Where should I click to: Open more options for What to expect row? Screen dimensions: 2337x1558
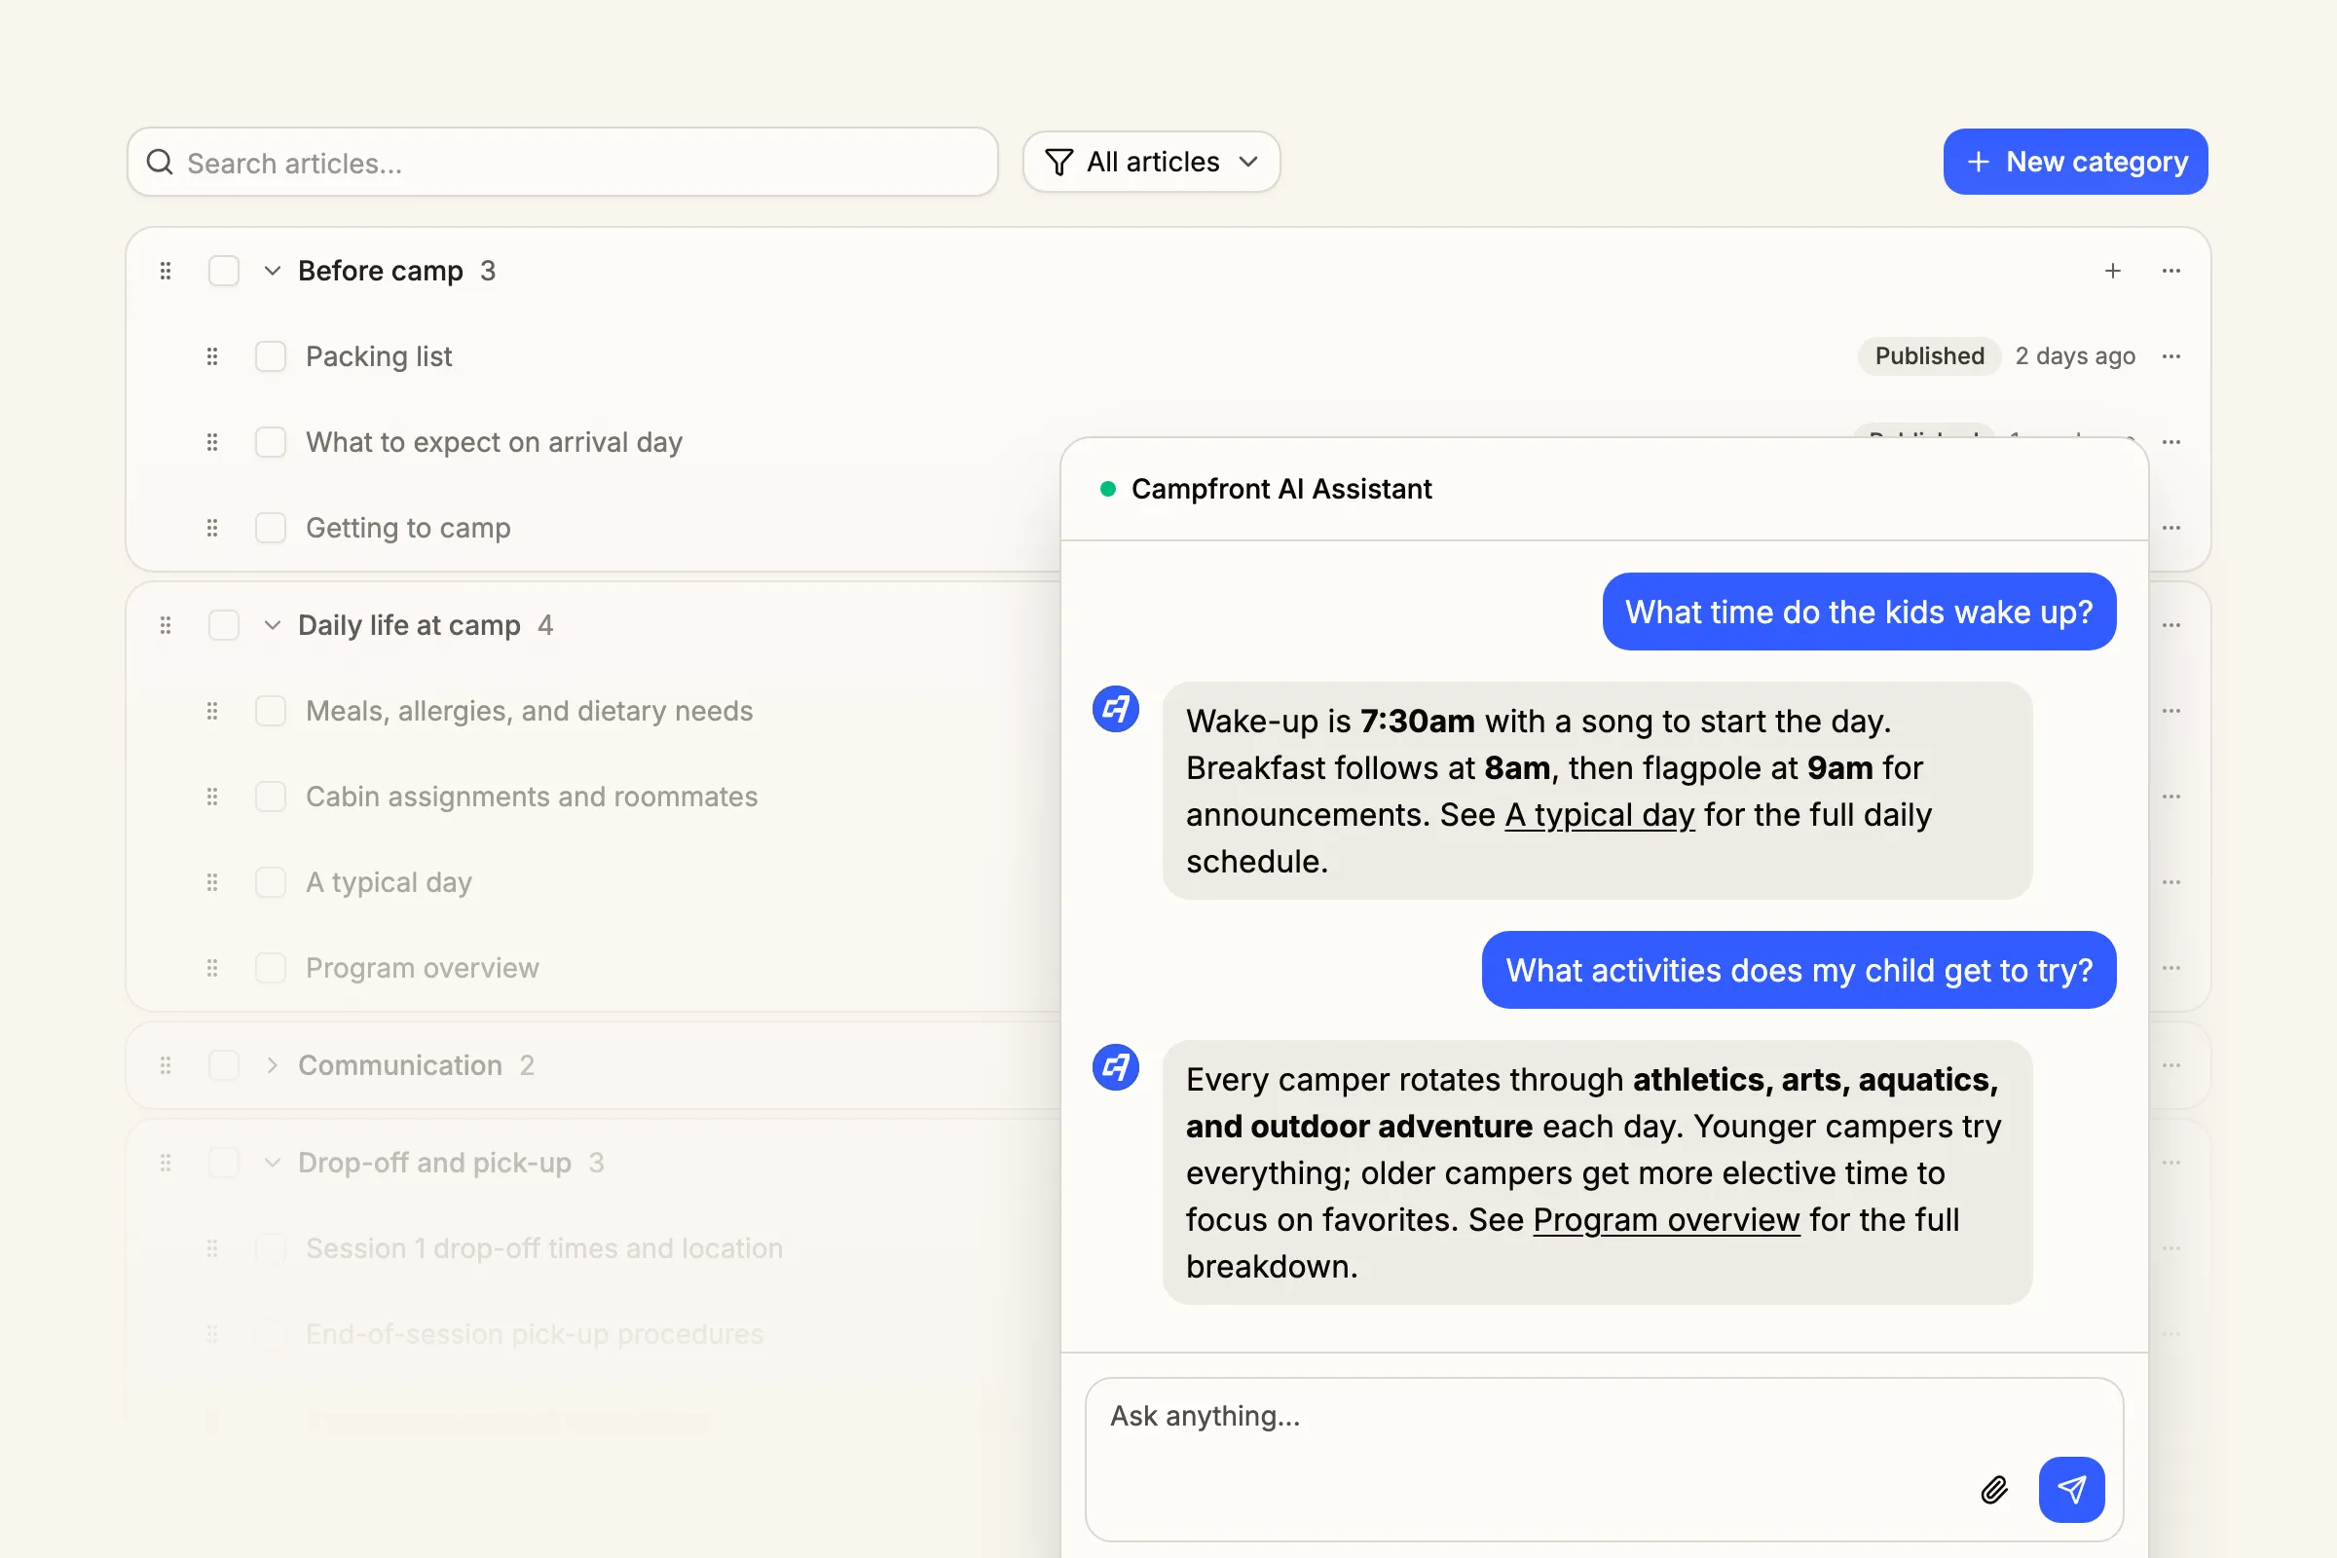point(2172,442)
